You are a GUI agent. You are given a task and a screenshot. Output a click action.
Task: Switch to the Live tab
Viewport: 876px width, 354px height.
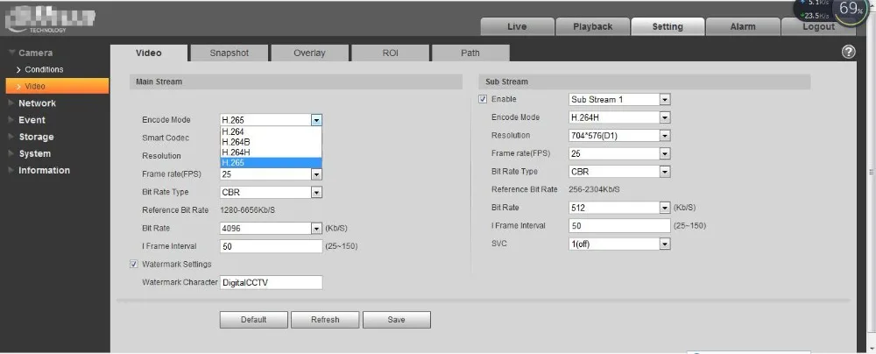tap(517, 27)
